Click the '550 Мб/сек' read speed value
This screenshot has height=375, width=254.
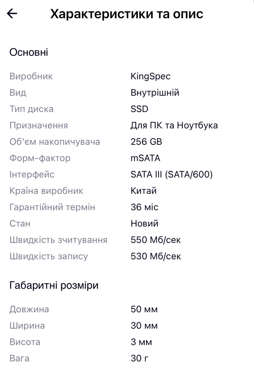pos(156,240)
